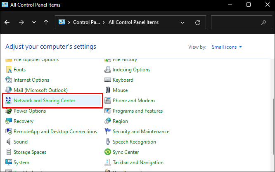The image size is (275, 172).
Task: Click the Network and Sharing Center icon
Action: [8, 100]
